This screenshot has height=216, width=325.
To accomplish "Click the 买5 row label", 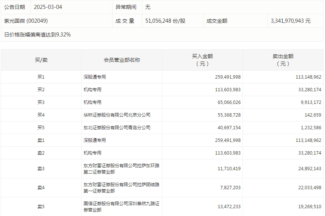I will pyautogui.click(x=41, y=128).
